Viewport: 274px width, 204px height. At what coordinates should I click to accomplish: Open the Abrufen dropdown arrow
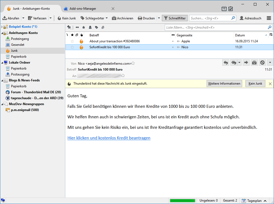pyautogui.click(x=23, y=18)
